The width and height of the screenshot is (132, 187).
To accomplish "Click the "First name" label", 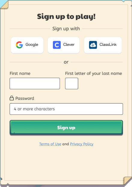I will (x=20, y=73).
